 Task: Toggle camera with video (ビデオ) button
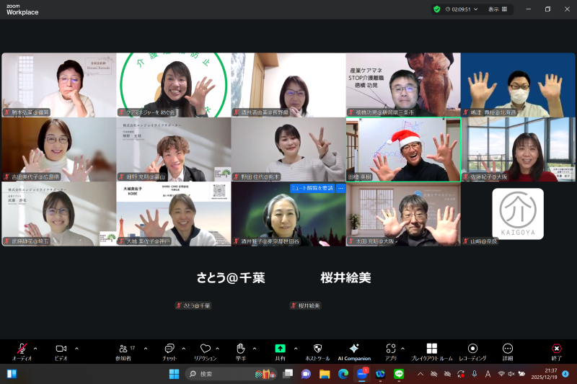(61, 350)
